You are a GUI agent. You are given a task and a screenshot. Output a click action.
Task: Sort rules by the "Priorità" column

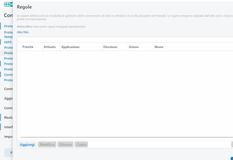tap(28, 47)
